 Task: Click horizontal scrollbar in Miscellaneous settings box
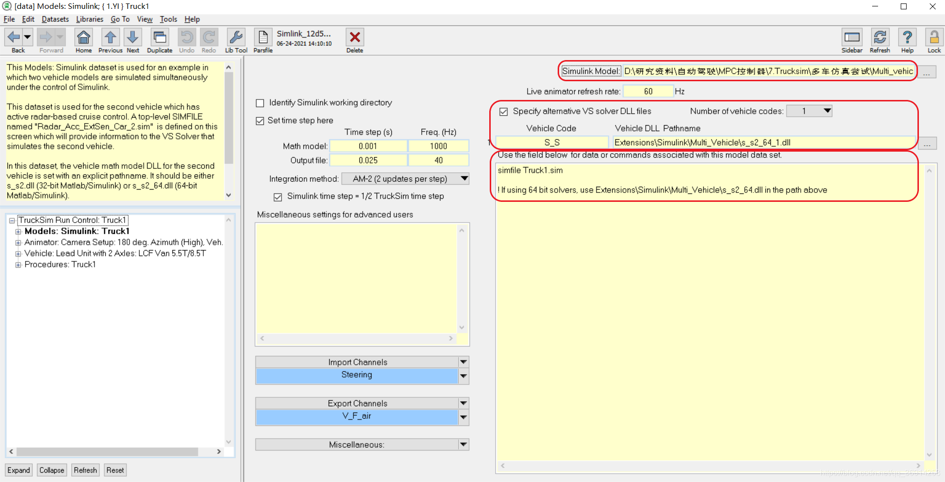[357, 339]
